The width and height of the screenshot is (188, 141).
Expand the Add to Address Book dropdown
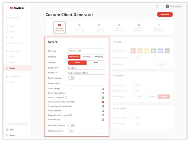(87, 131)
